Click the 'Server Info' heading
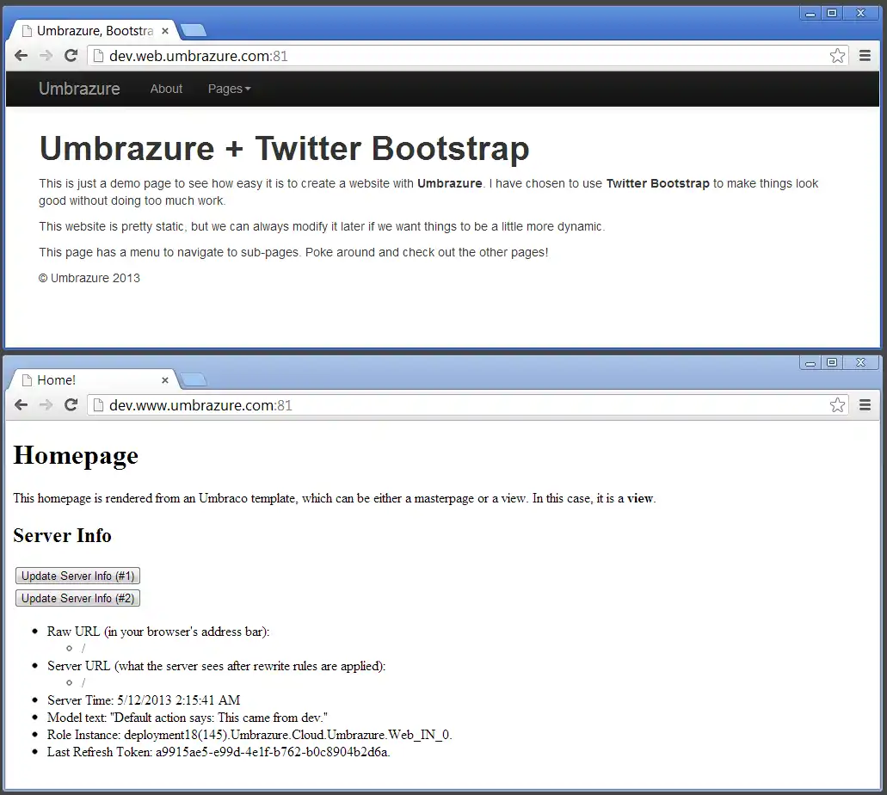The height and width of the screenshot is (795, 887). pos(62,536)
